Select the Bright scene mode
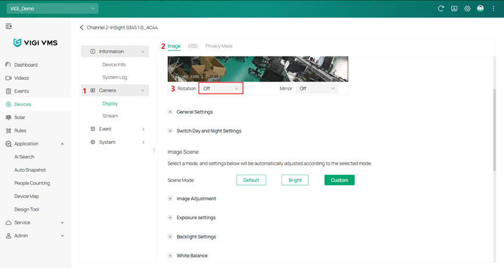Viewport: 504px width, 268px height. (x=295, y=180)
